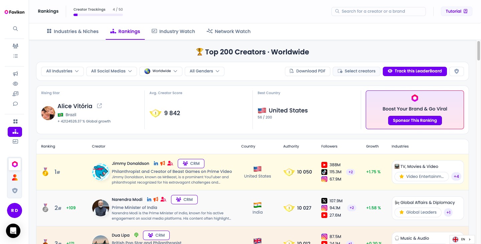481x244 pixels.
Task: Select the Rankings tab
Action: click(x=125, y=31)
